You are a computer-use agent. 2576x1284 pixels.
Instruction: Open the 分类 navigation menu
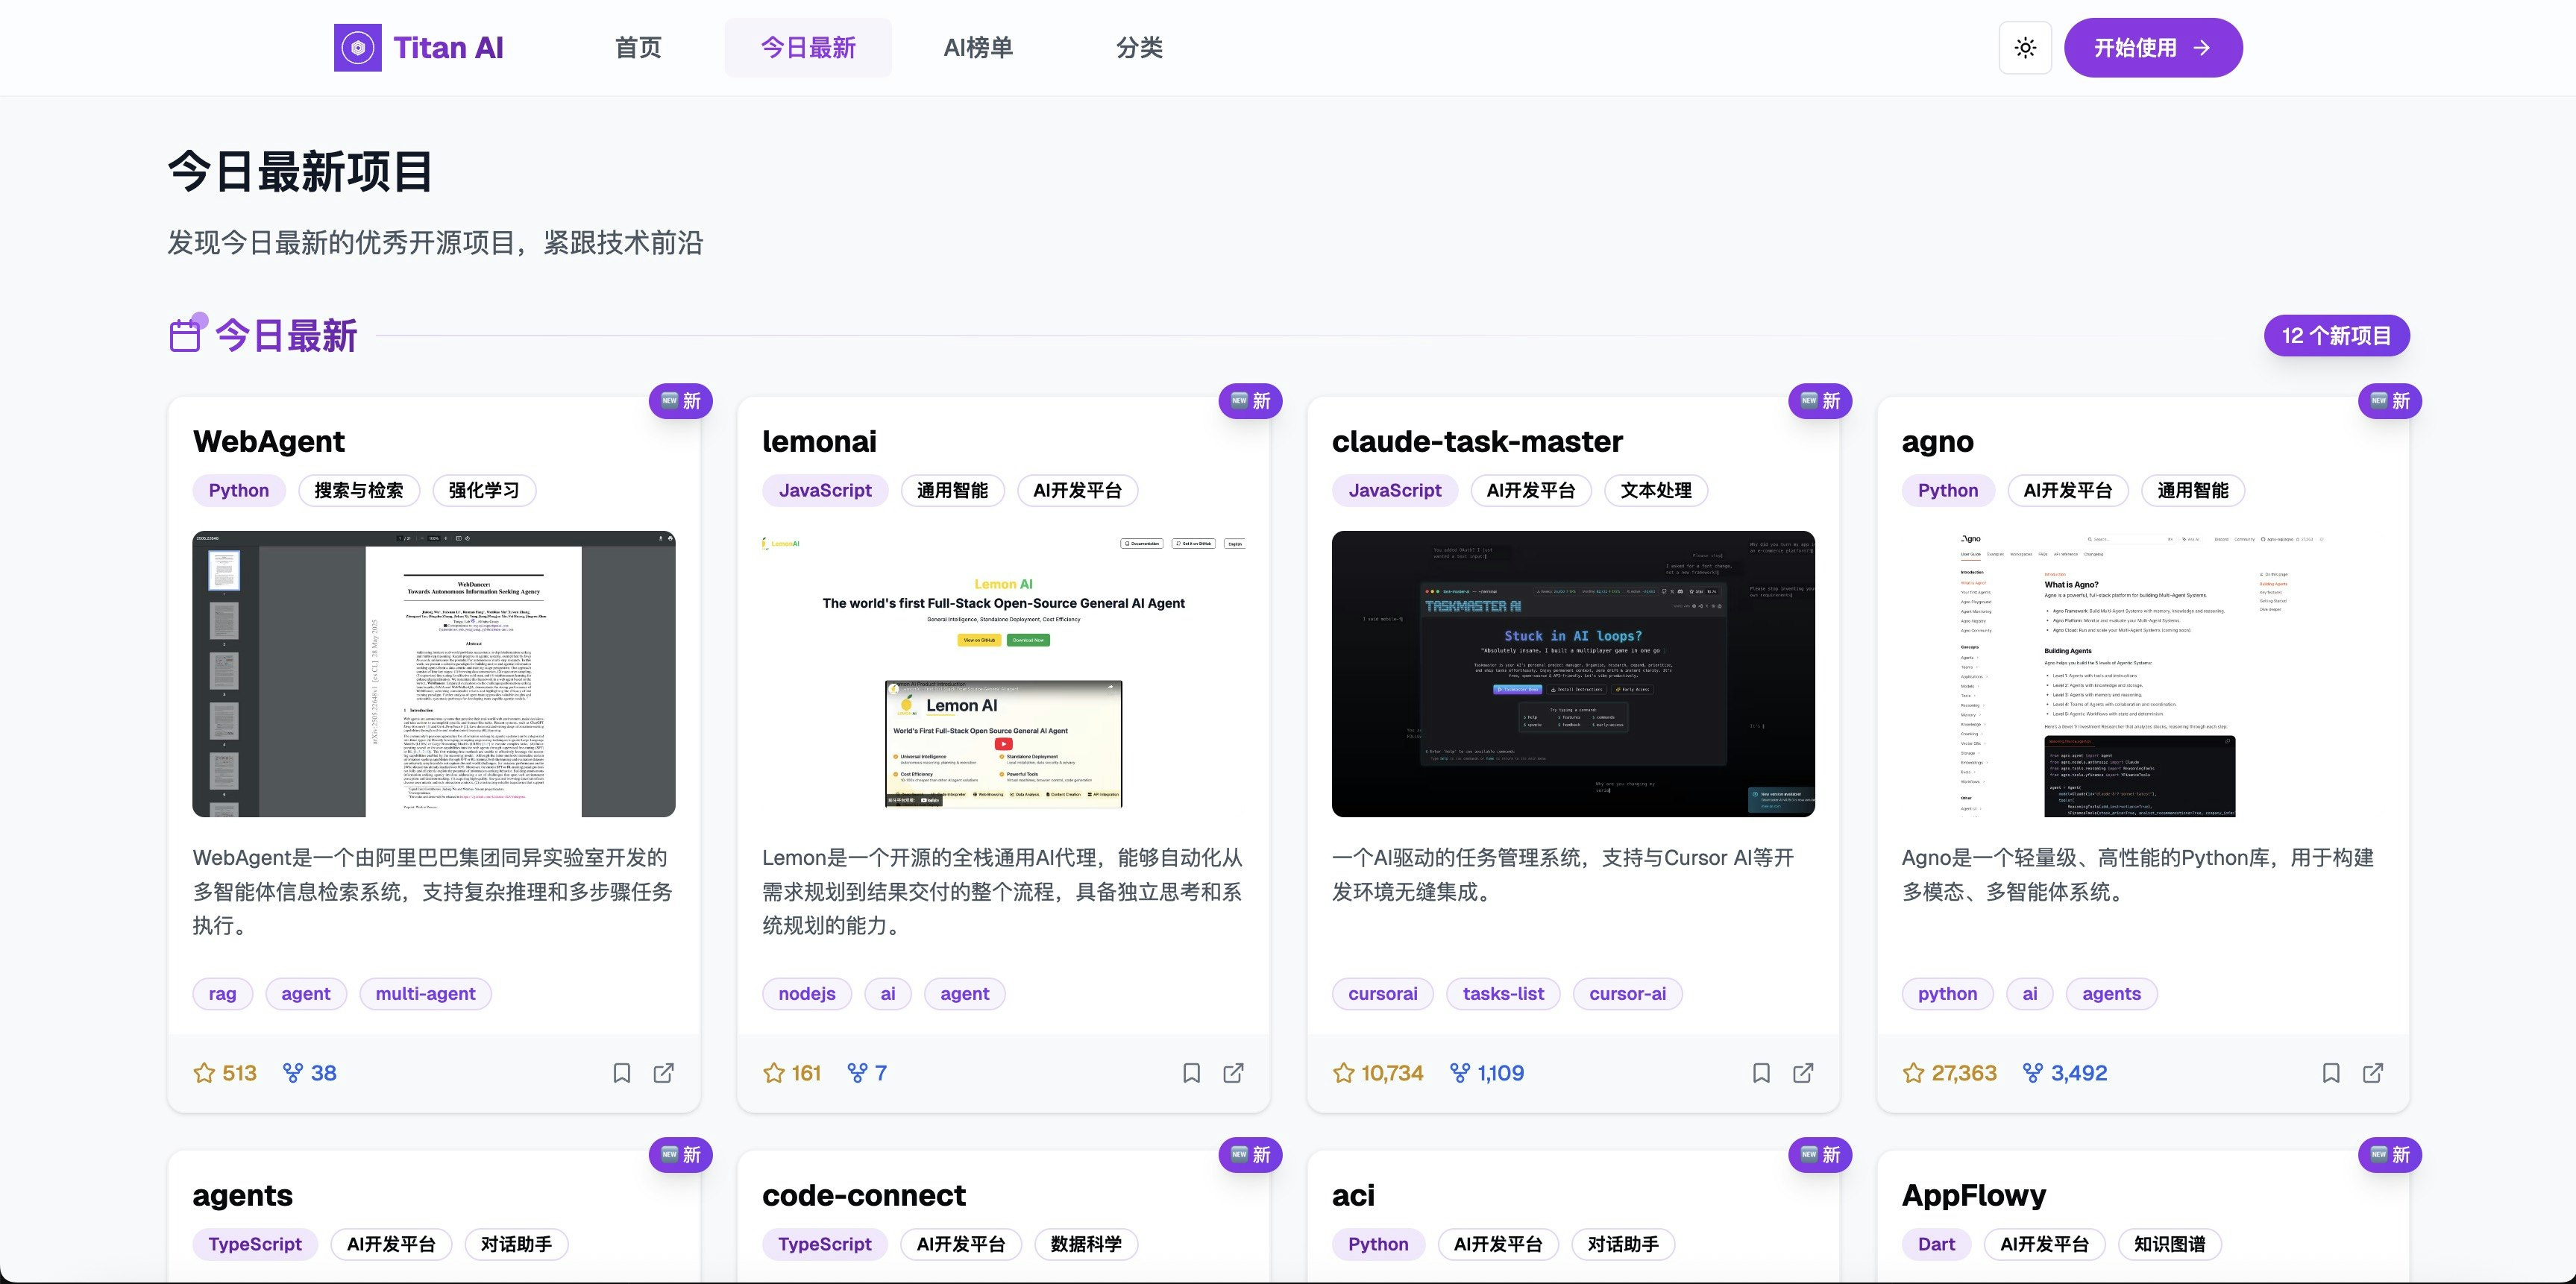click(x=1139, y=47)
